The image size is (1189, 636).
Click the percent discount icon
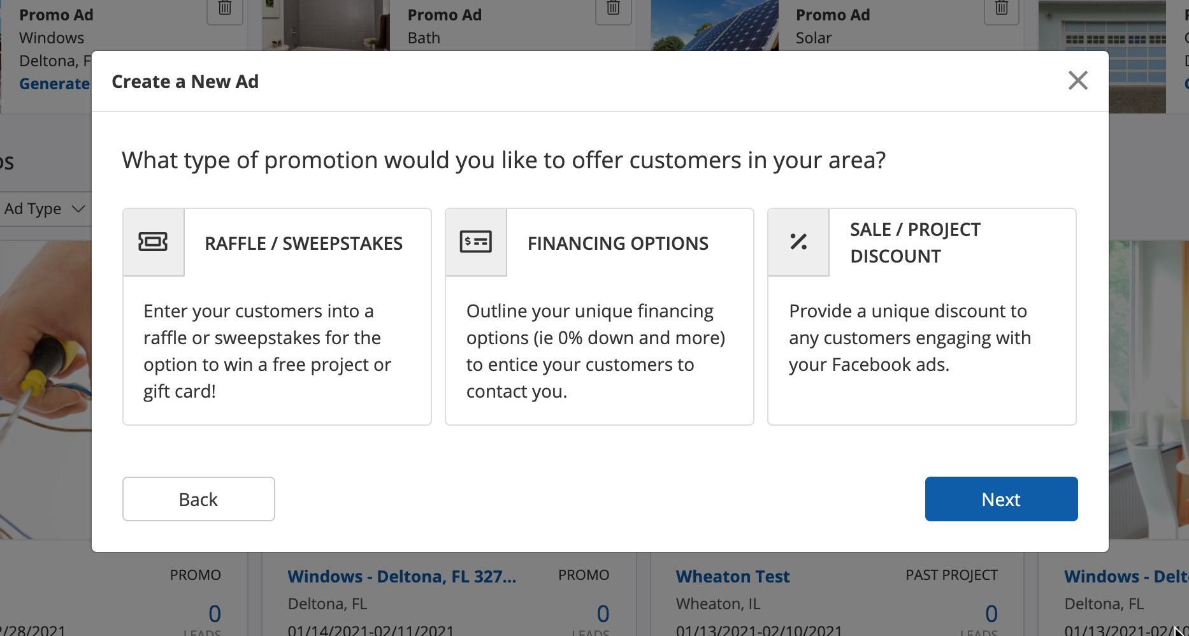tap(798, 242)
